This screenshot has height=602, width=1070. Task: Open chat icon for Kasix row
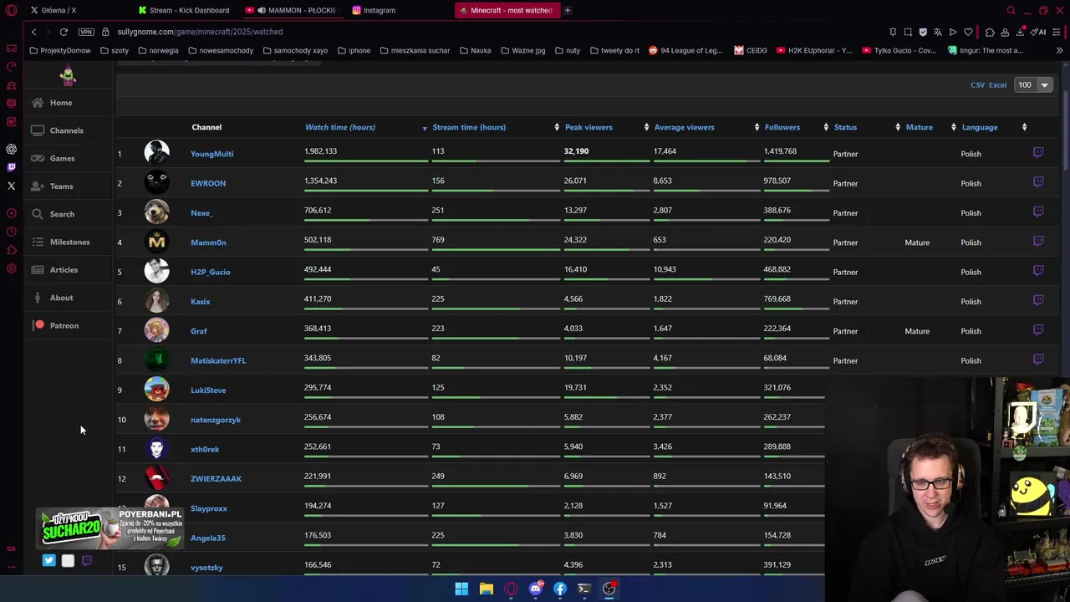tap(1038, 301)
